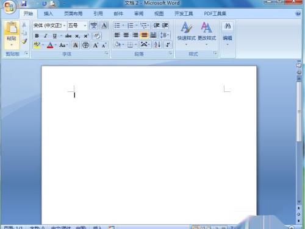Click the red font color button
The image size is (305, 229).
click(50, 45)
